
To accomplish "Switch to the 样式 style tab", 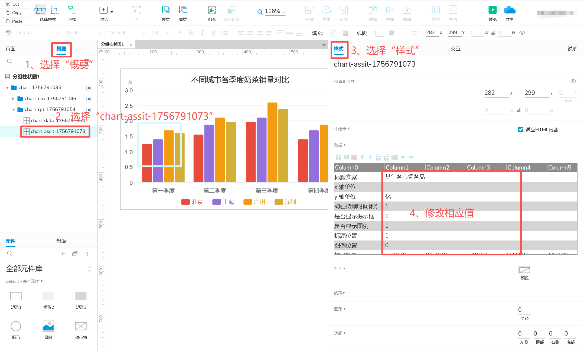I will [339, 49].
